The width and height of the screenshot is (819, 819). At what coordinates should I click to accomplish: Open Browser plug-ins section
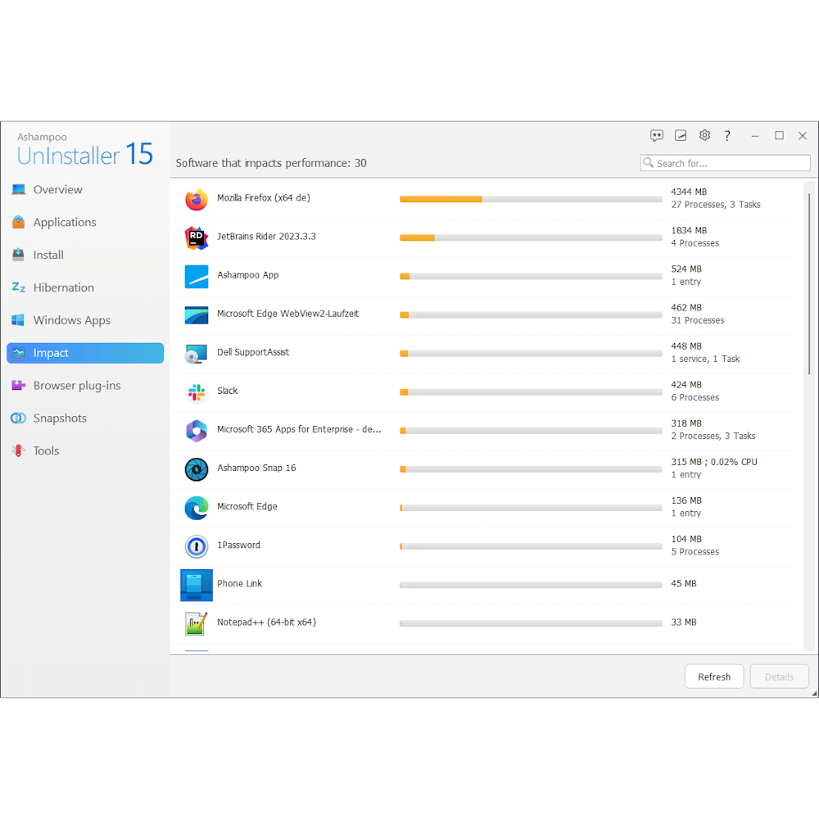click(x=85, y=386)
